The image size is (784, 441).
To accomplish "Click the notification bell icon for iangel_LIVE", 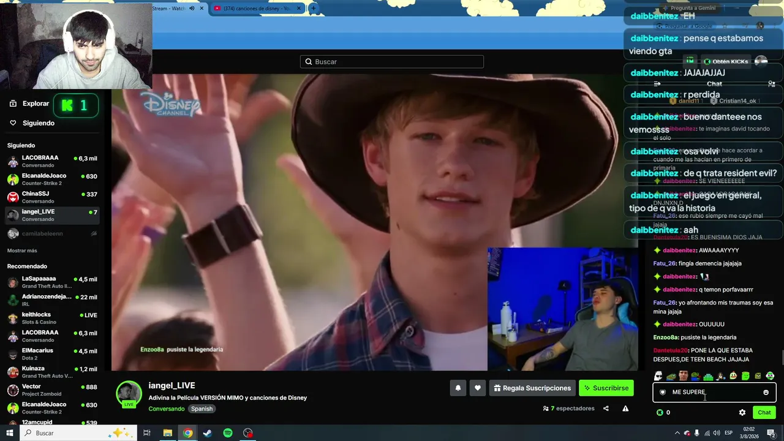I will coord(458,388).
